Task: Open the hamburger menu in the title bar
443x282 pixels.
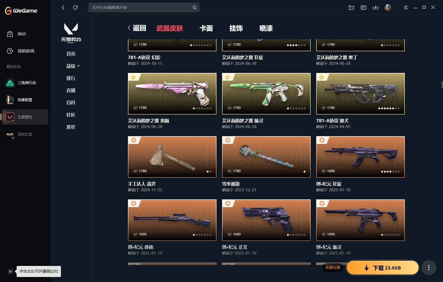Action: click(406, 7)
